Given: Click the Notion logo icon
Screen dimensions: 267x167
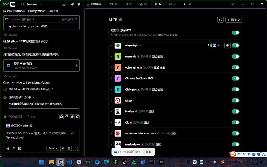Looking at the screenshot, I should point(118,111).
